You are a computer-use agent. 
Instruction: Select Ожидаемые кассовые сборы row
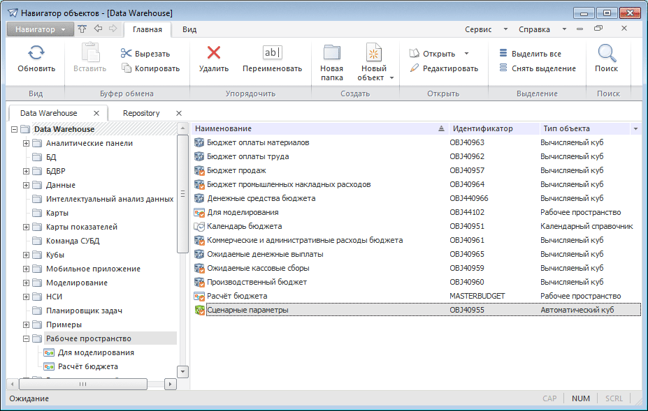(417, 268)
